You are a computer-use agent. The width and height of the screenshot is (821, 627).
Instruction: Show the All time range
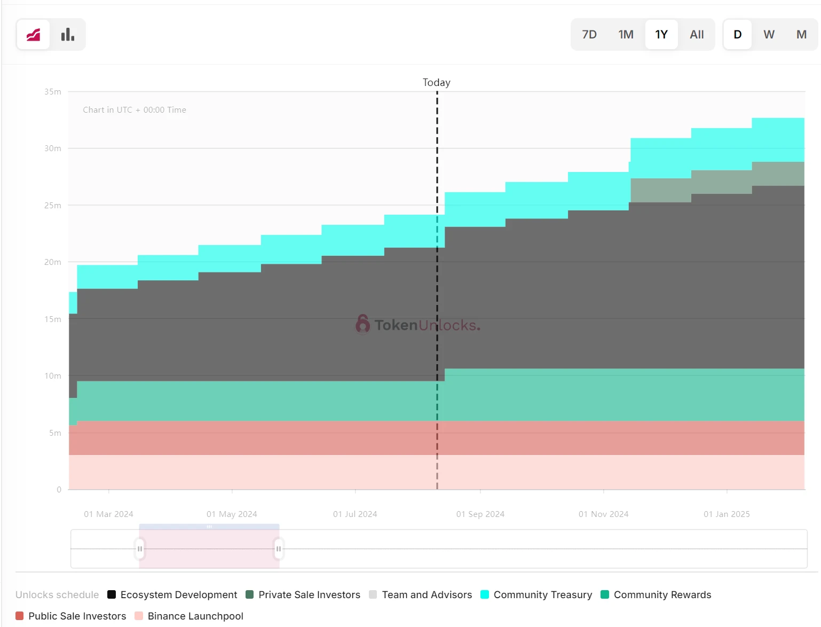697,35
